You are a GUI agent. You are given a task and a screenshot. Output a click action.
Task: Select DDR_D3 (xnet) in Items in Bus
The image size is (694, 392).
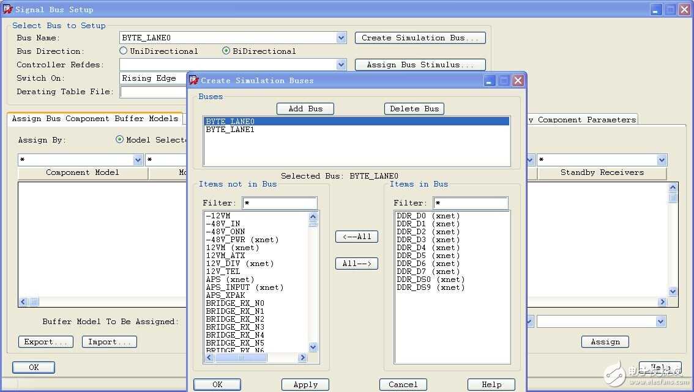tap(428, 240)
